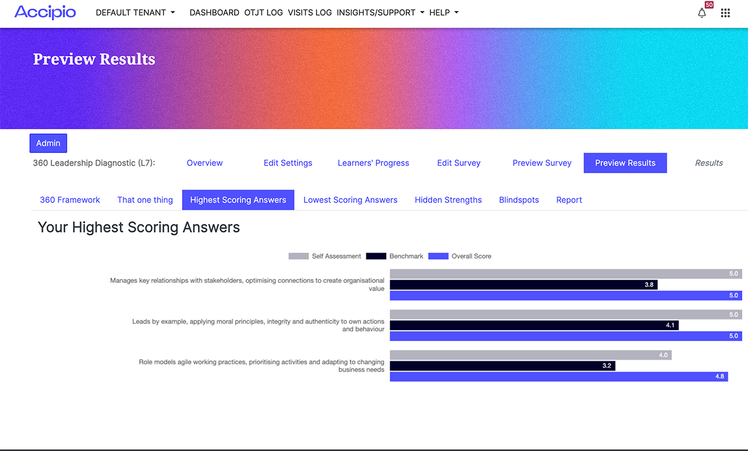Select the 360 Framework tab

pos(70,200)
